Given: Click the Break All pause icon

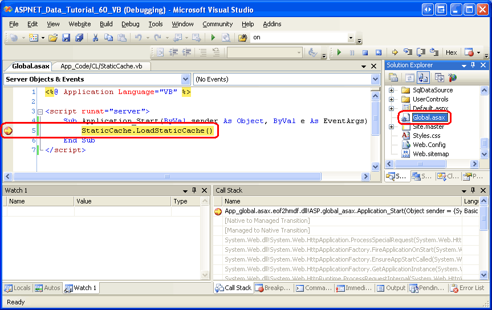Looking at the screenshot, I should pyautogui.click(x=352, y=52).
